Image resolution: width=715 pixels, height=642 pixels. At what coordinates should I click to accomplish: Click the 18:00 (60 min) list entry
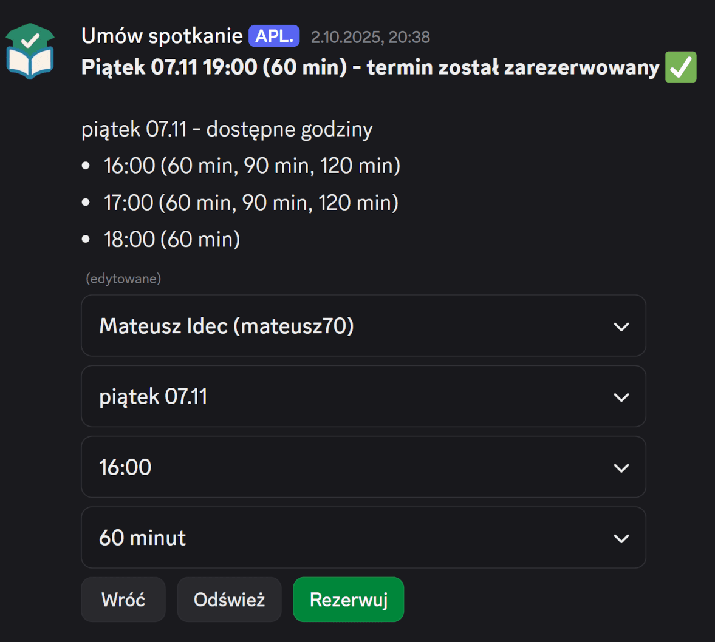(172, 240)
